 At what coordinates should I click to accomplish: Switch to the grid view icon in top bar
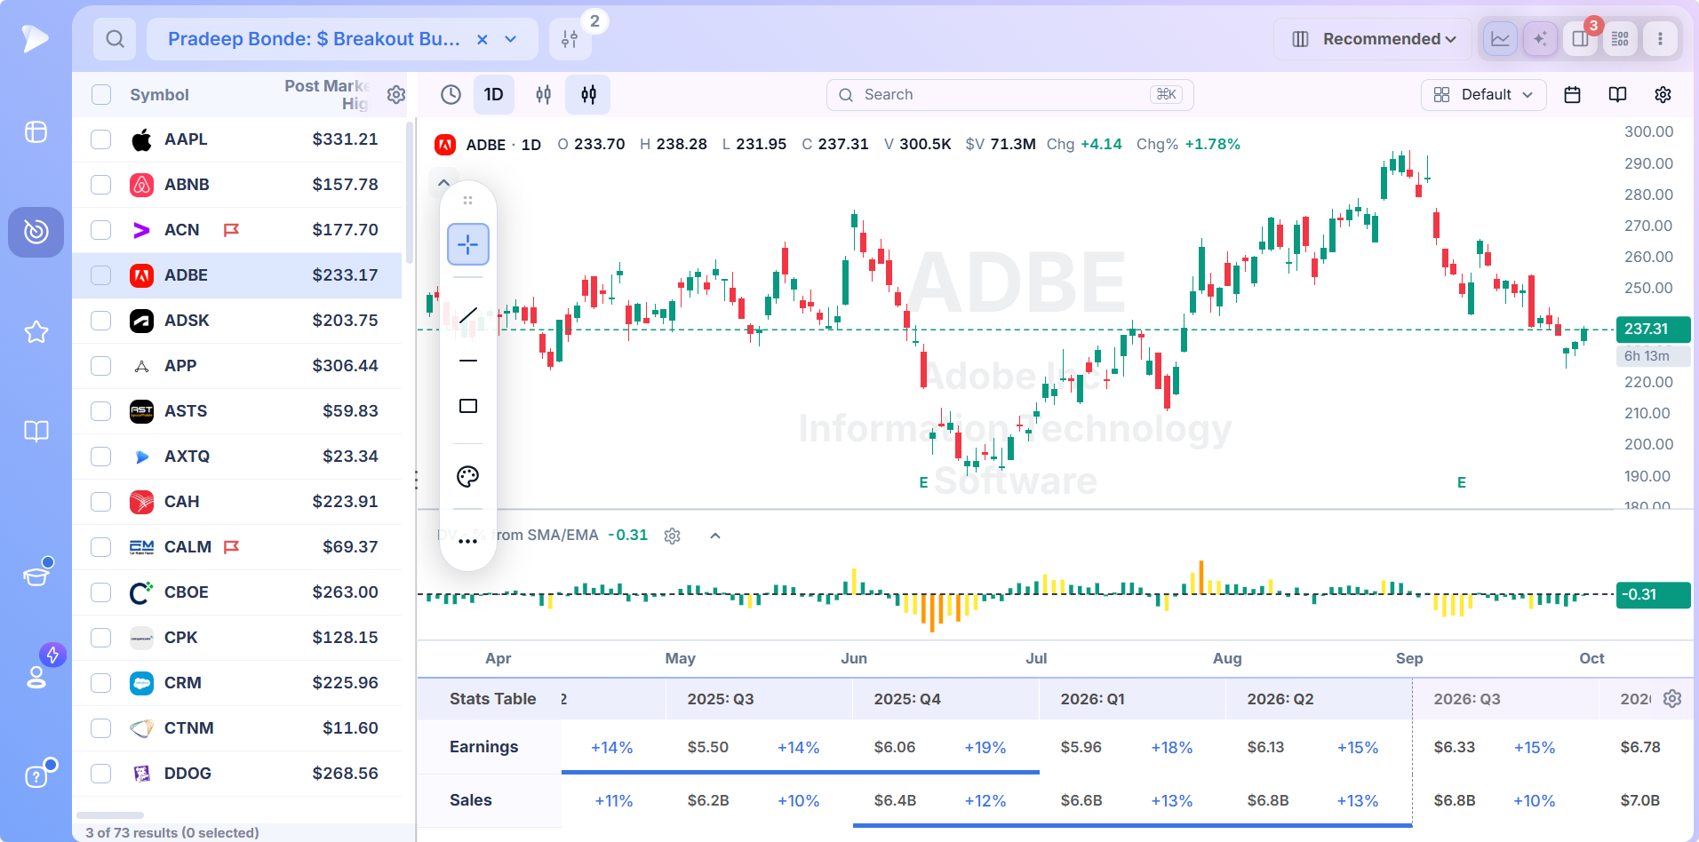[1620, 39]
